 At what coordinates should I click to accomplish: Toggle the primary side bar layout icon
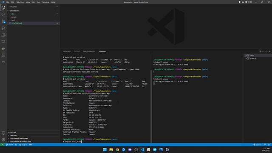click(x=240, y=2)
